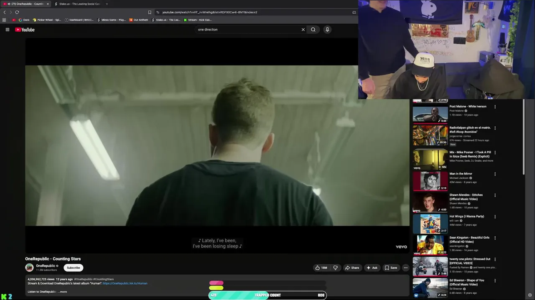Image resolution: width=535 pixels, height=300 pixels.
Task: Open options menu for Radiotlalpan video
Action: [495, 128]
